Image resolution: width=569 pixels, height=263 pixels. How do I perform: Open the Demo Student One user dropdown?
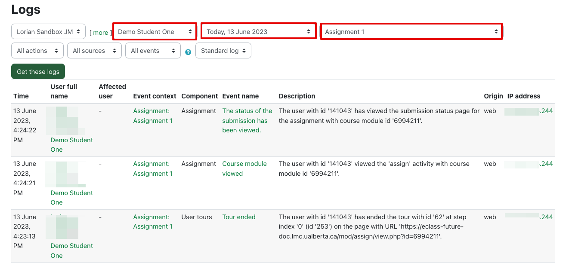coord(155,32)
